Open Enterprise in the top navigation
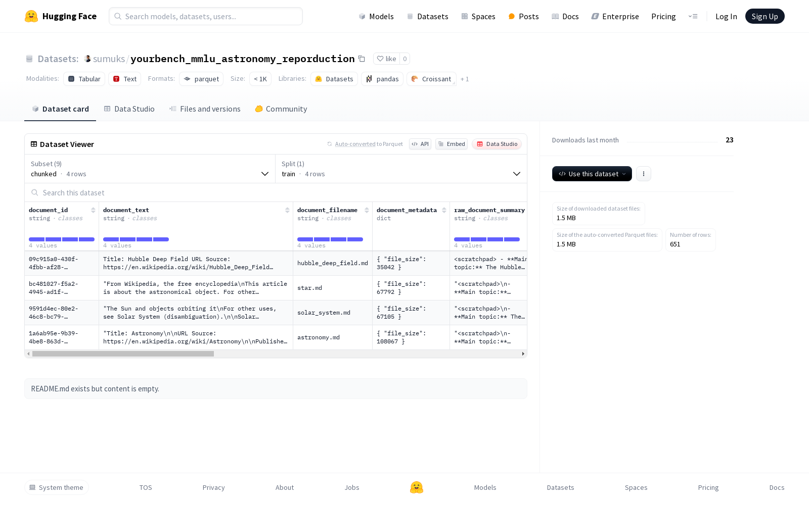 tap(615, 16)
